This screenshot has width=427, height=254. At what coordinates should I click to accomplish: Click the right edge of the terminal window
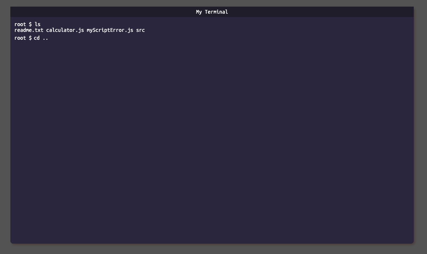[x=413, y=124]
